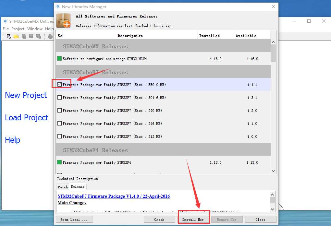Check the STM32F7 304.6 MB firmware package
This screenshot has width=331, height=226.
[59, 98]
